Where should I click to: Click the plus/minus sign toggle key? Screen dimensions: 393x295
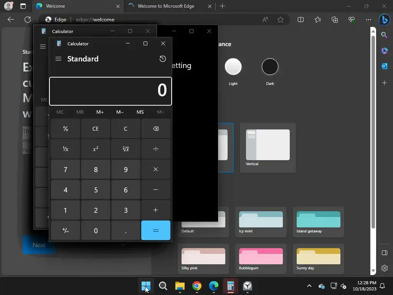pyautogui.click(x=65, y=230)
